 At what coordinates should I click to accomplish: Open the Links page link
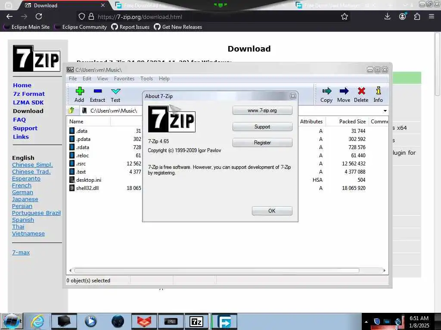[x=21, y=137]
